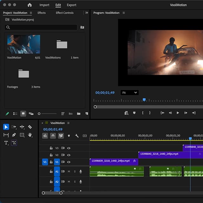
Task: Open the VoolMotions bin folder
Action: (x=62, y=44)
